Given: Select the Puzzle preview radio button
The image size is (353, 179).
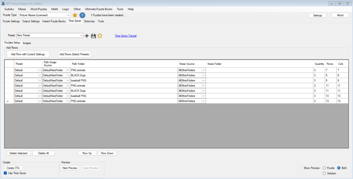Looking at the screenshot, I should [x=324, y=168].
